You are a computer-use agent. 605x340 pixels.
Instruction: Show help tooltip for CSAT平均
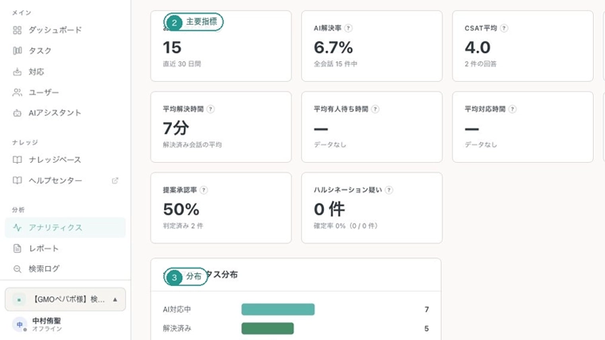coord(504,28)
